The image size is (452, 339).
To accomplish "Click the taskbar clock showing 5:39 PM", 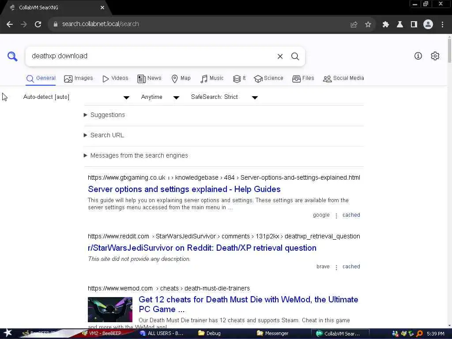I will coord(435,334).
